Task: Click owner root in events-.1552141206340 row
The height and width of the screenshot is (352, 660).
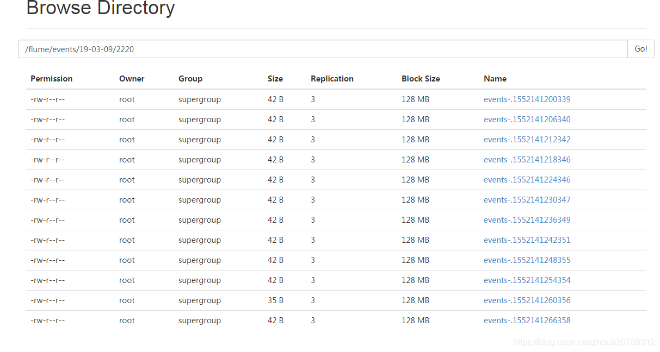Action: (127, 120)
